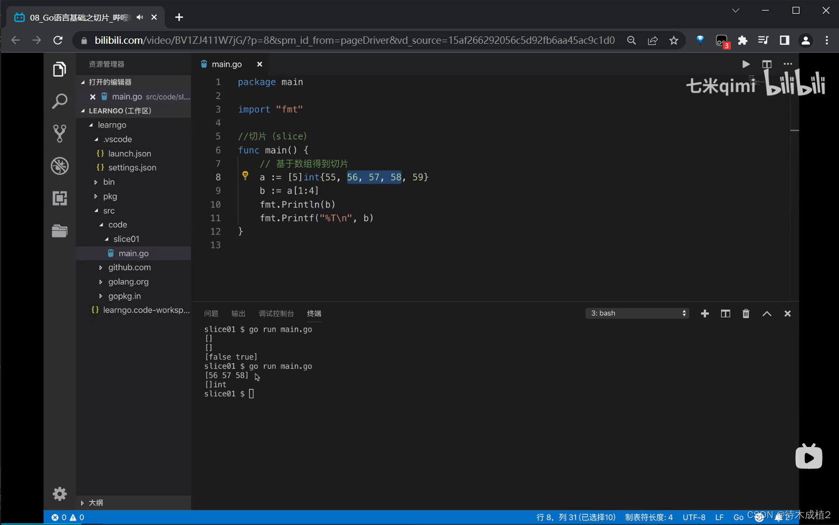
Task: Collapse the .vscode folder
Action: 96,139
